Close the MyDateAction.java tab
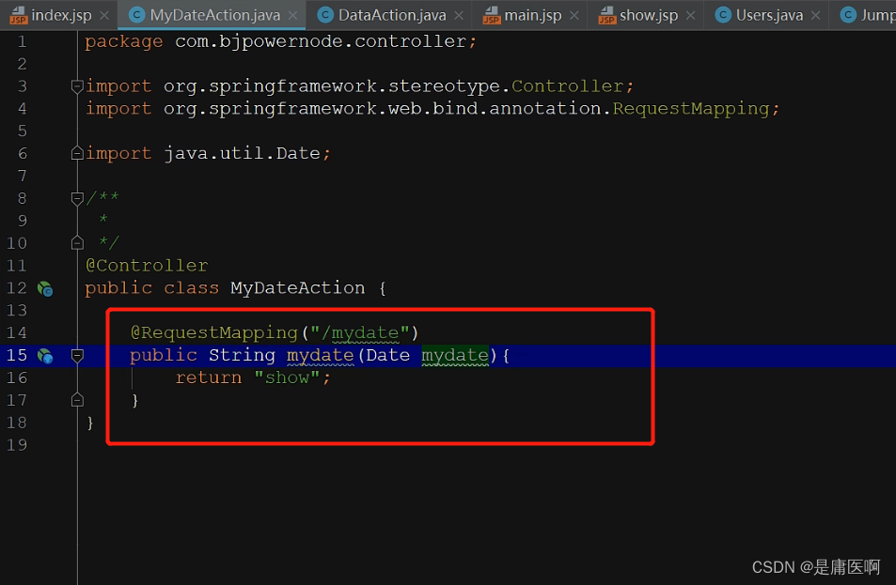 292,15
